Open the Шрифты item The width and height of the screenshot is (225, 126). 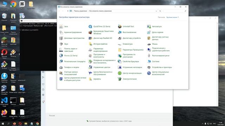[x=95, y=79]
